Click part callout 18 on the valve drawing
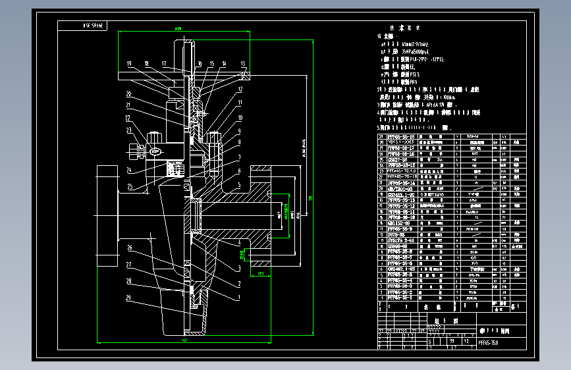Screen dimensions: 571x370 (x=146, y=64)
